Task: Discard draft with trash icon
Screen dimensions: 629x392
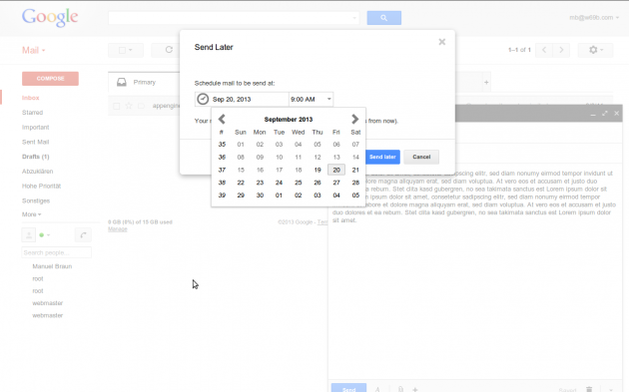Action: 589,389
